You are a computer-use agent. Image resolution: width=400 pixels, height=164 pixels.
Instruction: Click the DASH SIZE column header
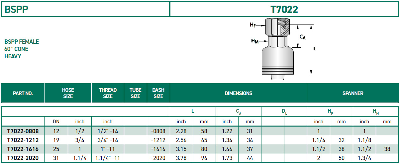point(158,93)
